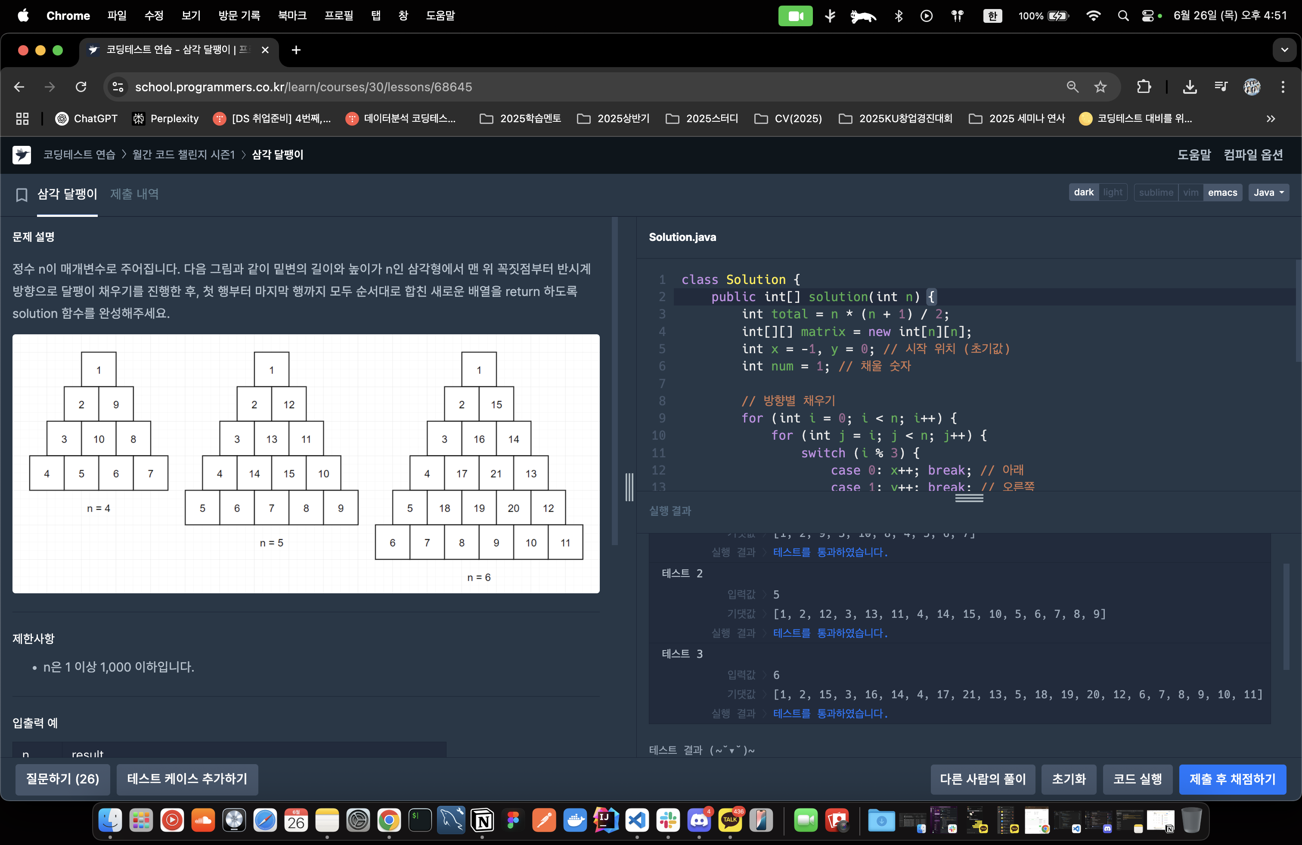Select the dark editor theme
The image size is (1302, 845).
pyautogui.click(x=1083, y=192)
